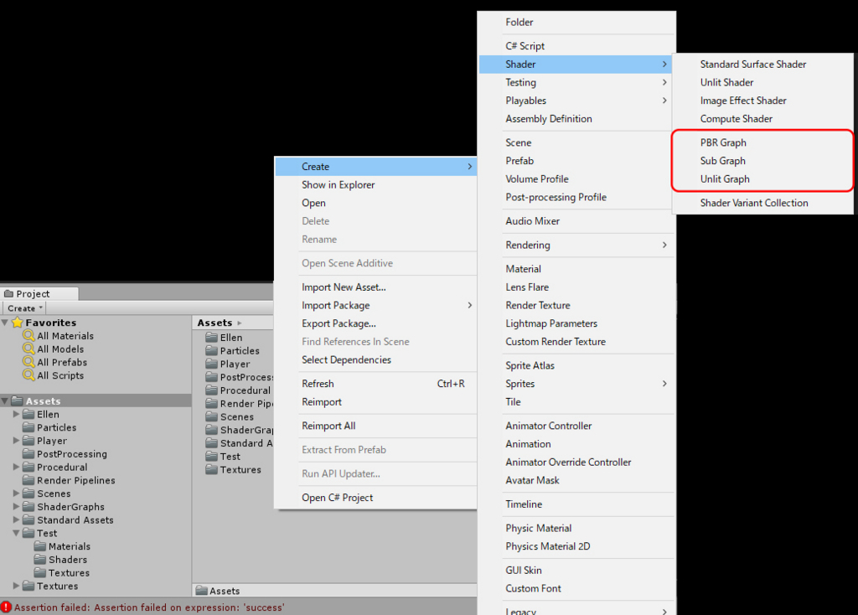Screen dimensions: 858x615
Task: Select Render Pipelines folder in tree
Action: [x=76, y=480]
